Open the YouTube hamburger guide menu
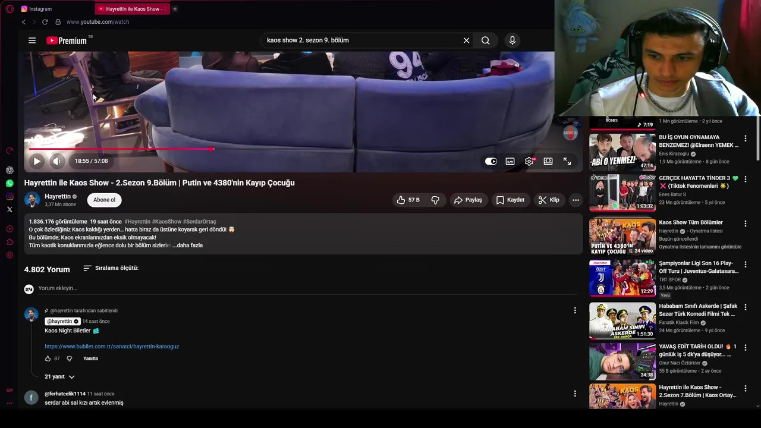The image size is (761, 428). (x=32, y=40)
